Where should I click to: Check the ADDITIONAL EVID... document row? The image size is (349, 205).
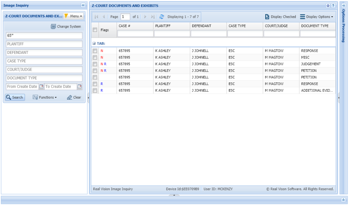(x=95, y=90)
